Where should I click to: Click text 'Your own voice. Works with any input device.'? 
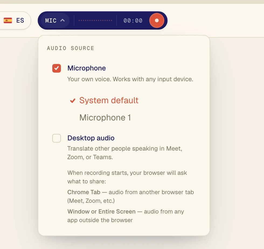(130, 79)
